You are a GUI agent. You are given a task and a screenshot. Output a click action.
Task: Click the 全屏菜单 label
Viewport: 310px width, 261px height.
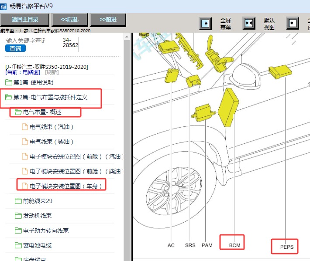click(226, 24)
